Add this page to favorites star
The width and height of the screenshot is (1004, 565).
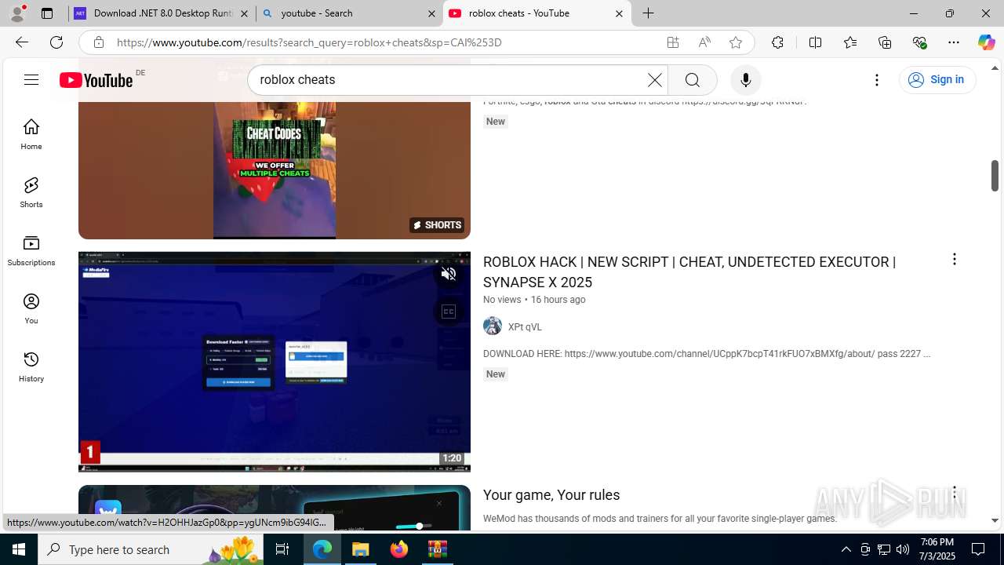click(x=736, y=42)
